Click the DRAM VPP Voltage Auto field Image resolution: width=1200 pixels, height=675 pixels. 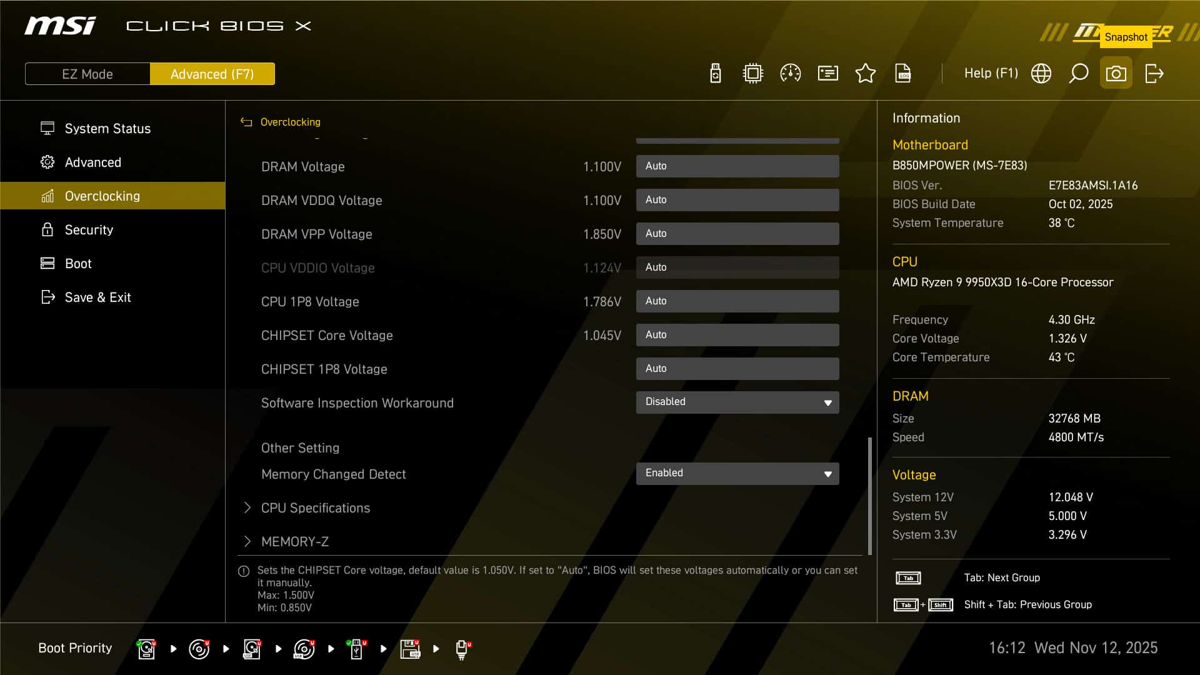pyautogui.click(x=737, y=234)
